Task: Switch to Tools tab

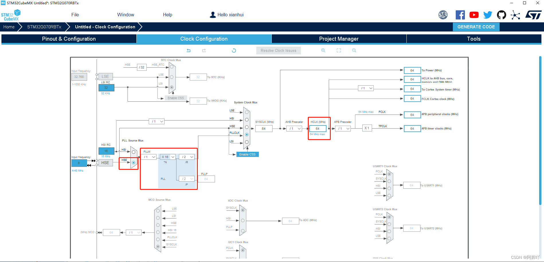Action: [x=474, y=39]
